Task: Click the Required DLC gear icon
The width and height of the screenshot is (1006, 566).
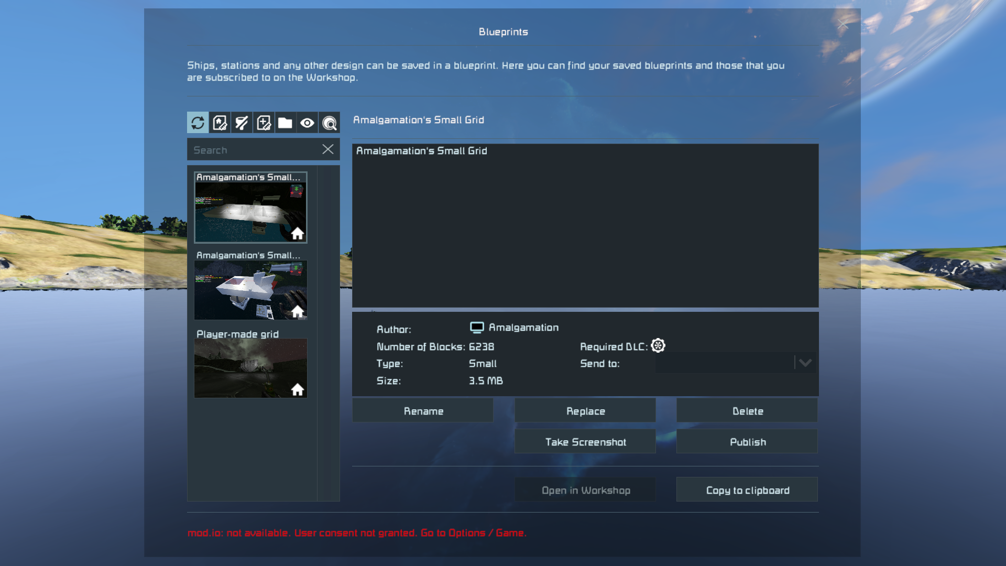Action: 658,345
